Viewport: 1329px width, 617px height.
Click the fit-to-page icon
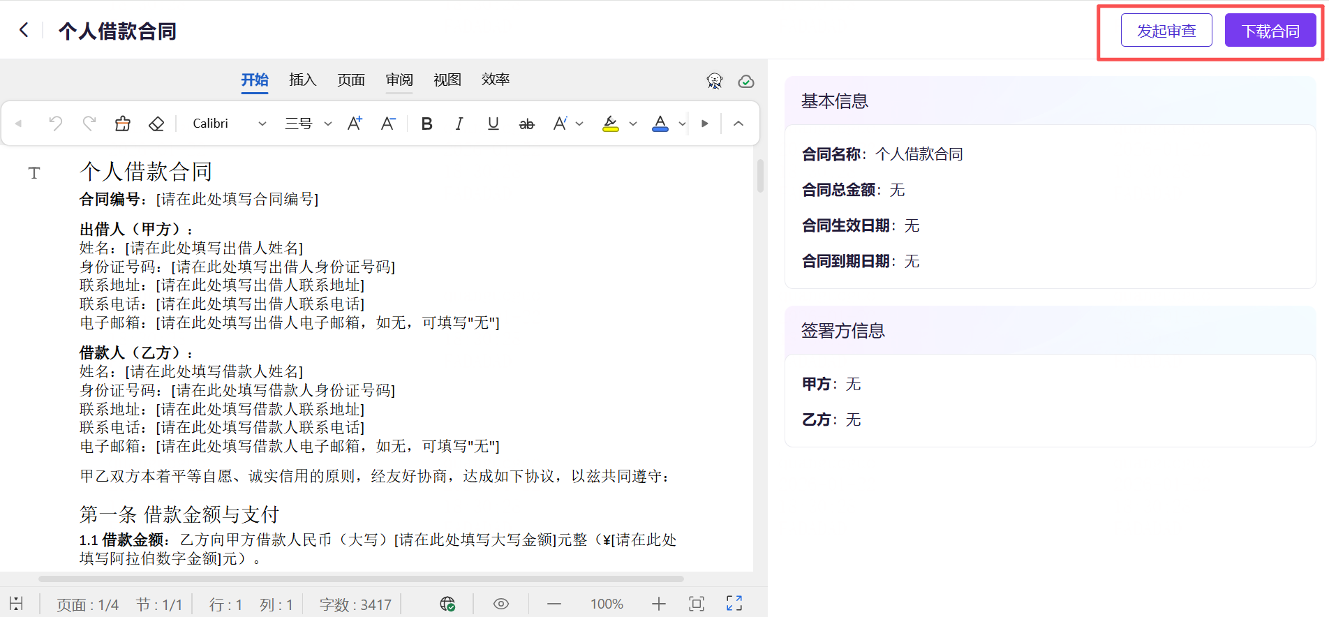[x=697, y=604]
